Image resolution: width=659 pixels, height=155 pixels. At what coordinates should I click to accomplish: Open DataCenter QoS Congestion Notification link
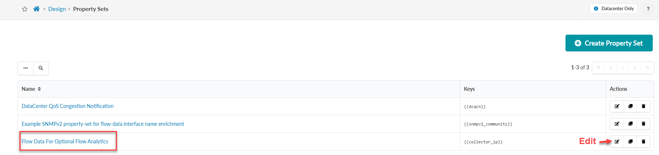pyautogui.click(x=67, y=106)
